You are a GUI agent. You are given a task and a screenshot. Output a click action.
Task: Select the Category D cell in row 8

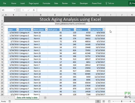26,42
